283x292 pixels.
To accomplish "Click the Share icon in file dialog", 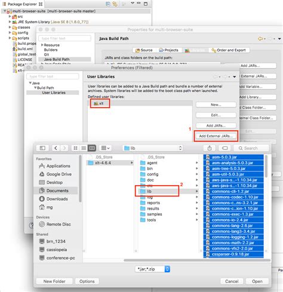I will pos(210,148).
